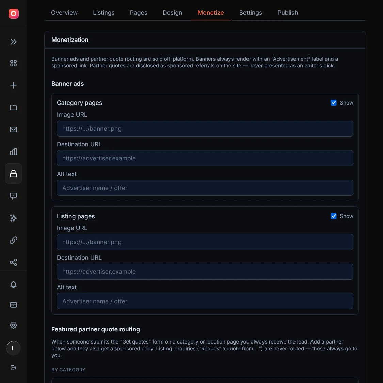Focus Listing pages Alt text field

click(x=205, y=301)
